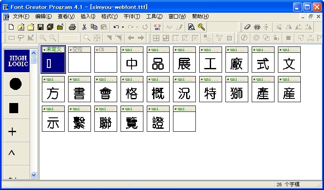Click the High Logic logo panel
This screenshot has height=190, width=324.
17,61
